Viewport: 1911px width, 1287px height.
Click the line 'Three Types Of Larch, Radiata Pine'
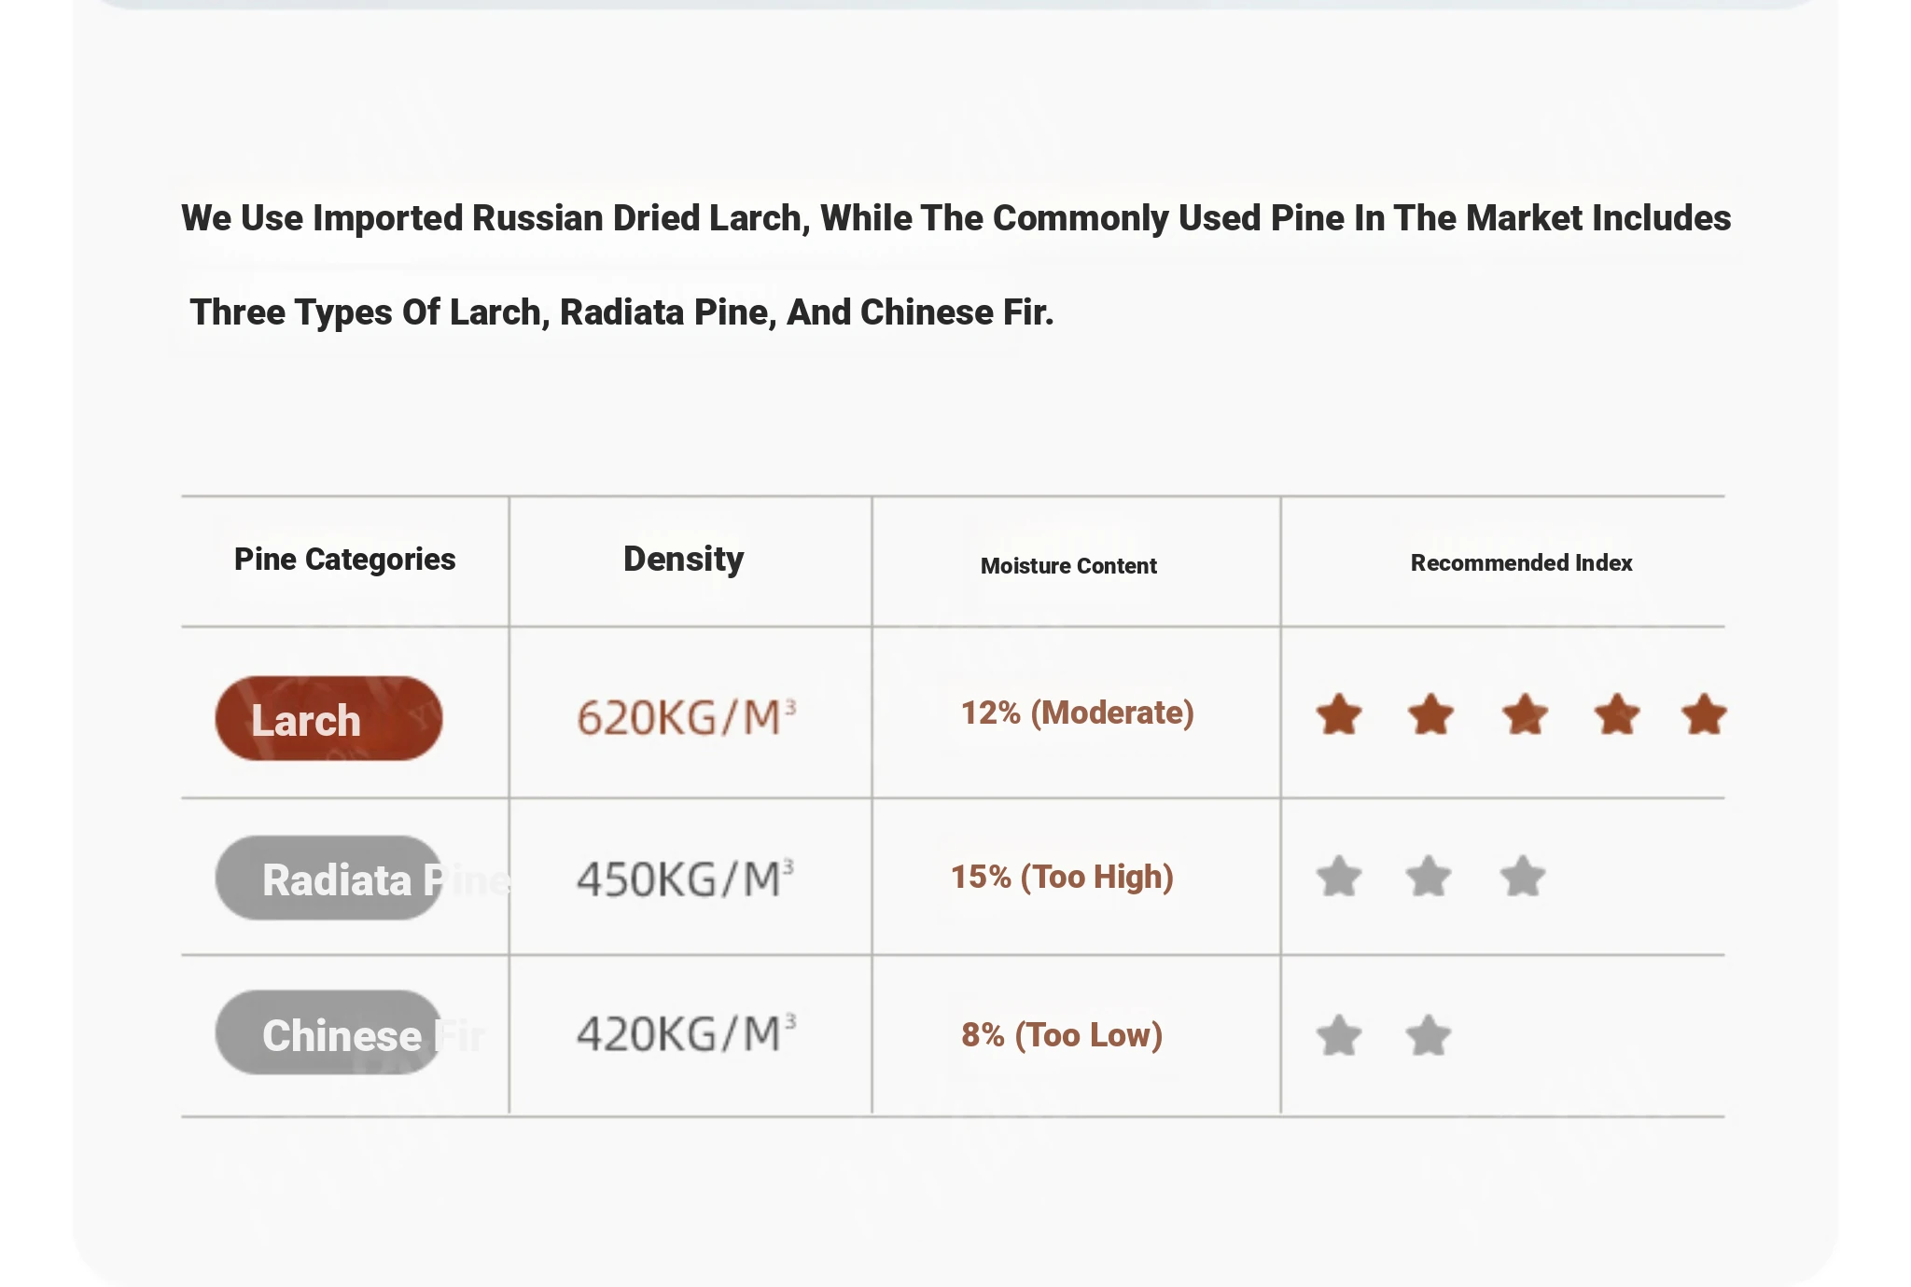(x=621, y=313)
